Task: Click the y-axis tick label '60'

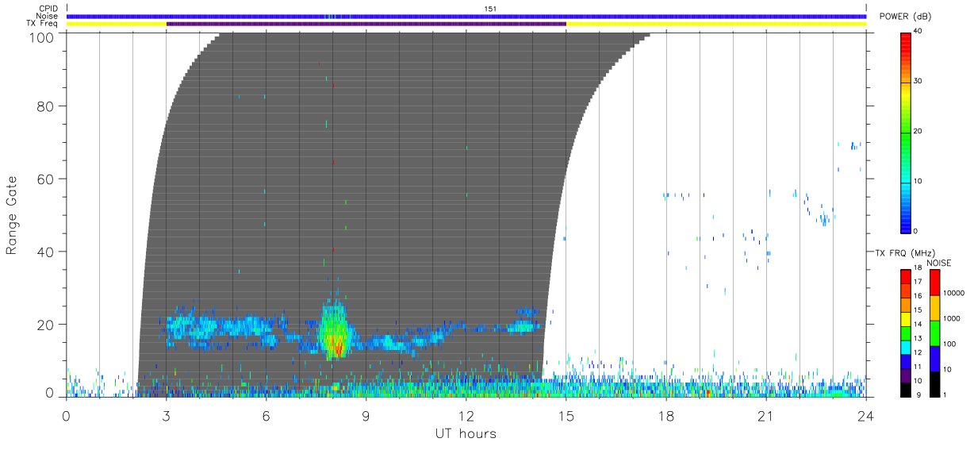Action: point(48,179)
